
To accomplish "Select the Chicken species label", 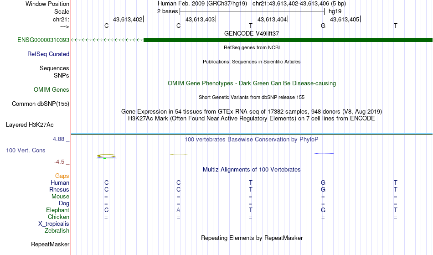I will click(58, 217).
